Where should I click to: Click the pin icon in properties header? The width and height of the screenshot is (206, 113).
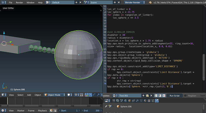pos(106,106)
